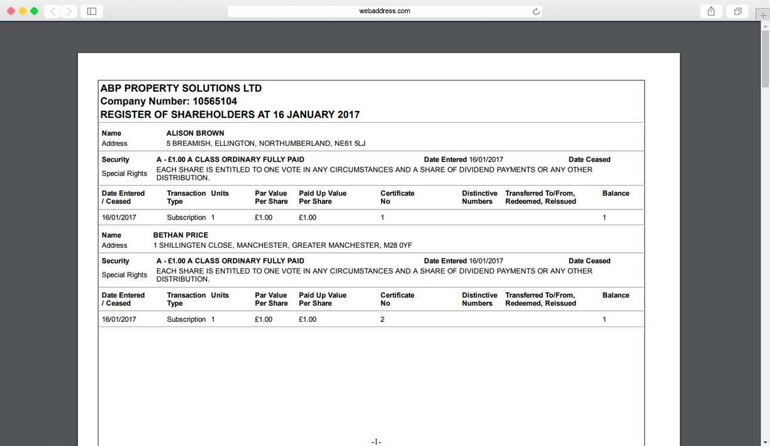Click the Company Number 10565104 line
The image size is (770, 446).
[169, 101]
